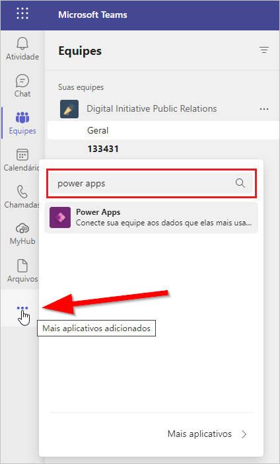Open Mais aplicativos link
The height and width of the screenshot is (464, 280).
coord(199,434)
